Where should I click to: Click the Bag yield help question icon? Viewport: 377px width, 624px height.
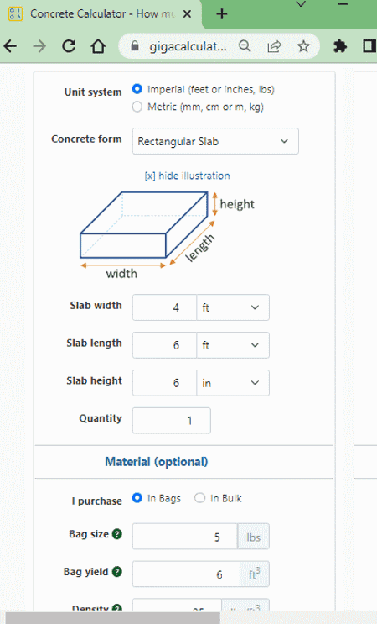coord(117,572)
